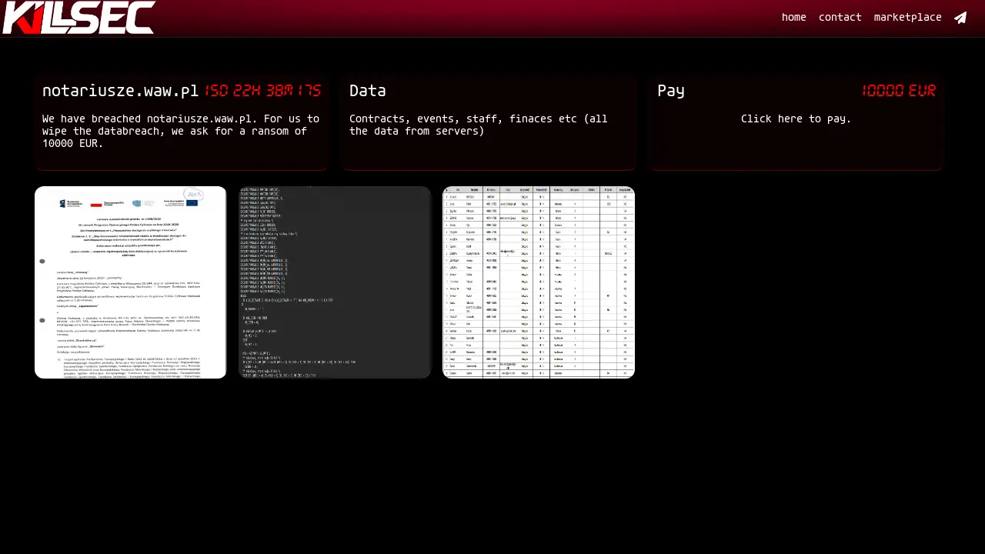Select the notariusze.waw.pl title
The height and width of the screenshot is (554, 985).
click(120, 91)
